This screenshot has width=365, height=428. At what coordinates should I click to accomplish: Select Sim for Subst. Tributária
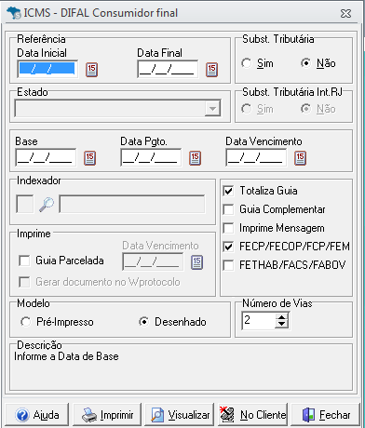247,63
